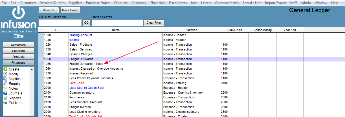Select the Financials sidebar section
345x117 pixels.
coord(18,63)
